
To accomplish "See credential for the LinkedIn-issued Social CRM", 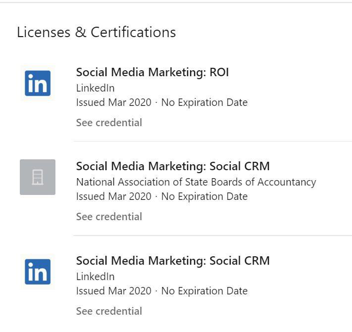I will [x=109, y=311].
